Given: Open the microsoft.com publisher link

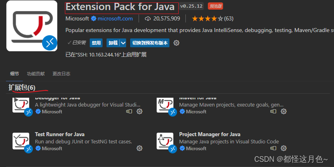Looking at the screenshot, I should [x=115, y=19].
